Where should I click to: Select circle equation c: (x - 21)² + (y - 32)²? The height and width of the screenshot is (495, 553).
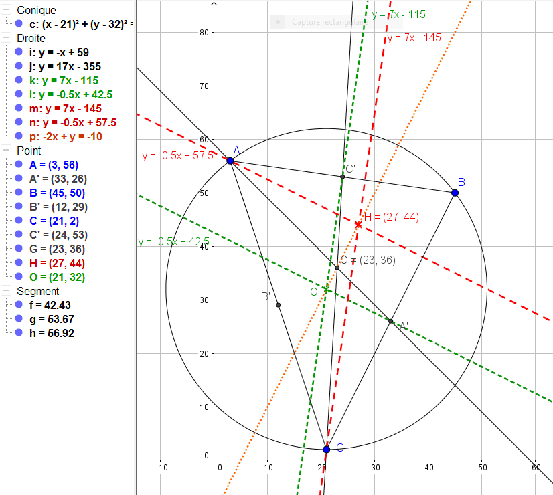point(82,24)
